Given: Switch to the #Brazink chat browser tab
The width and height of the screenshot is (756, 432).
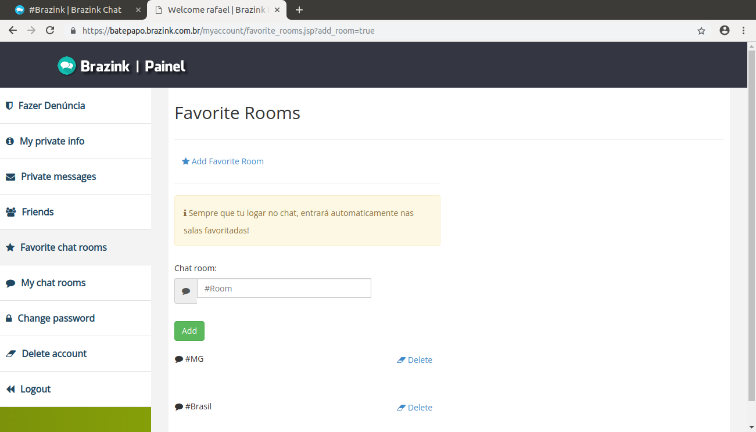Looking at the screenshot, I should coord(74,10).
